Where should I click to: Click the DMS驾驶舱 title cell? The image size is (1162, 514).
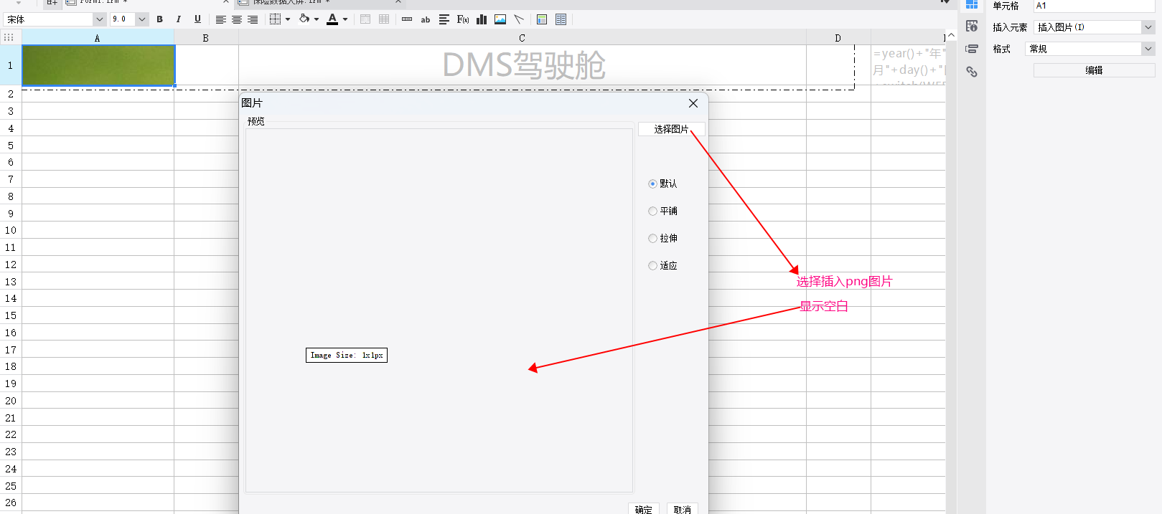[523, 65]
